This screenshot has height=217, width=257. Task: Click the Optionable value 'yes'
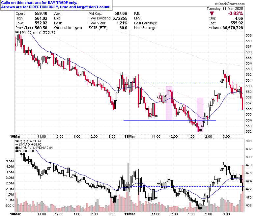(78, 28)
